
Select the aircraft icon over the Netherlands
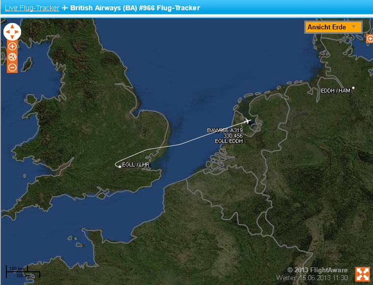[248, 122]
